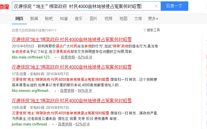The width and height of the screenshot is (207, 129).
Task: Open the 视频 tab
Action: pyautogui.click(x=108, y=18)
